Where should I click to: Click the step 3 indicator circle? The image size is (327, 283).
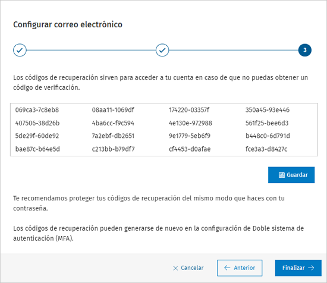[x=304, y=50]
